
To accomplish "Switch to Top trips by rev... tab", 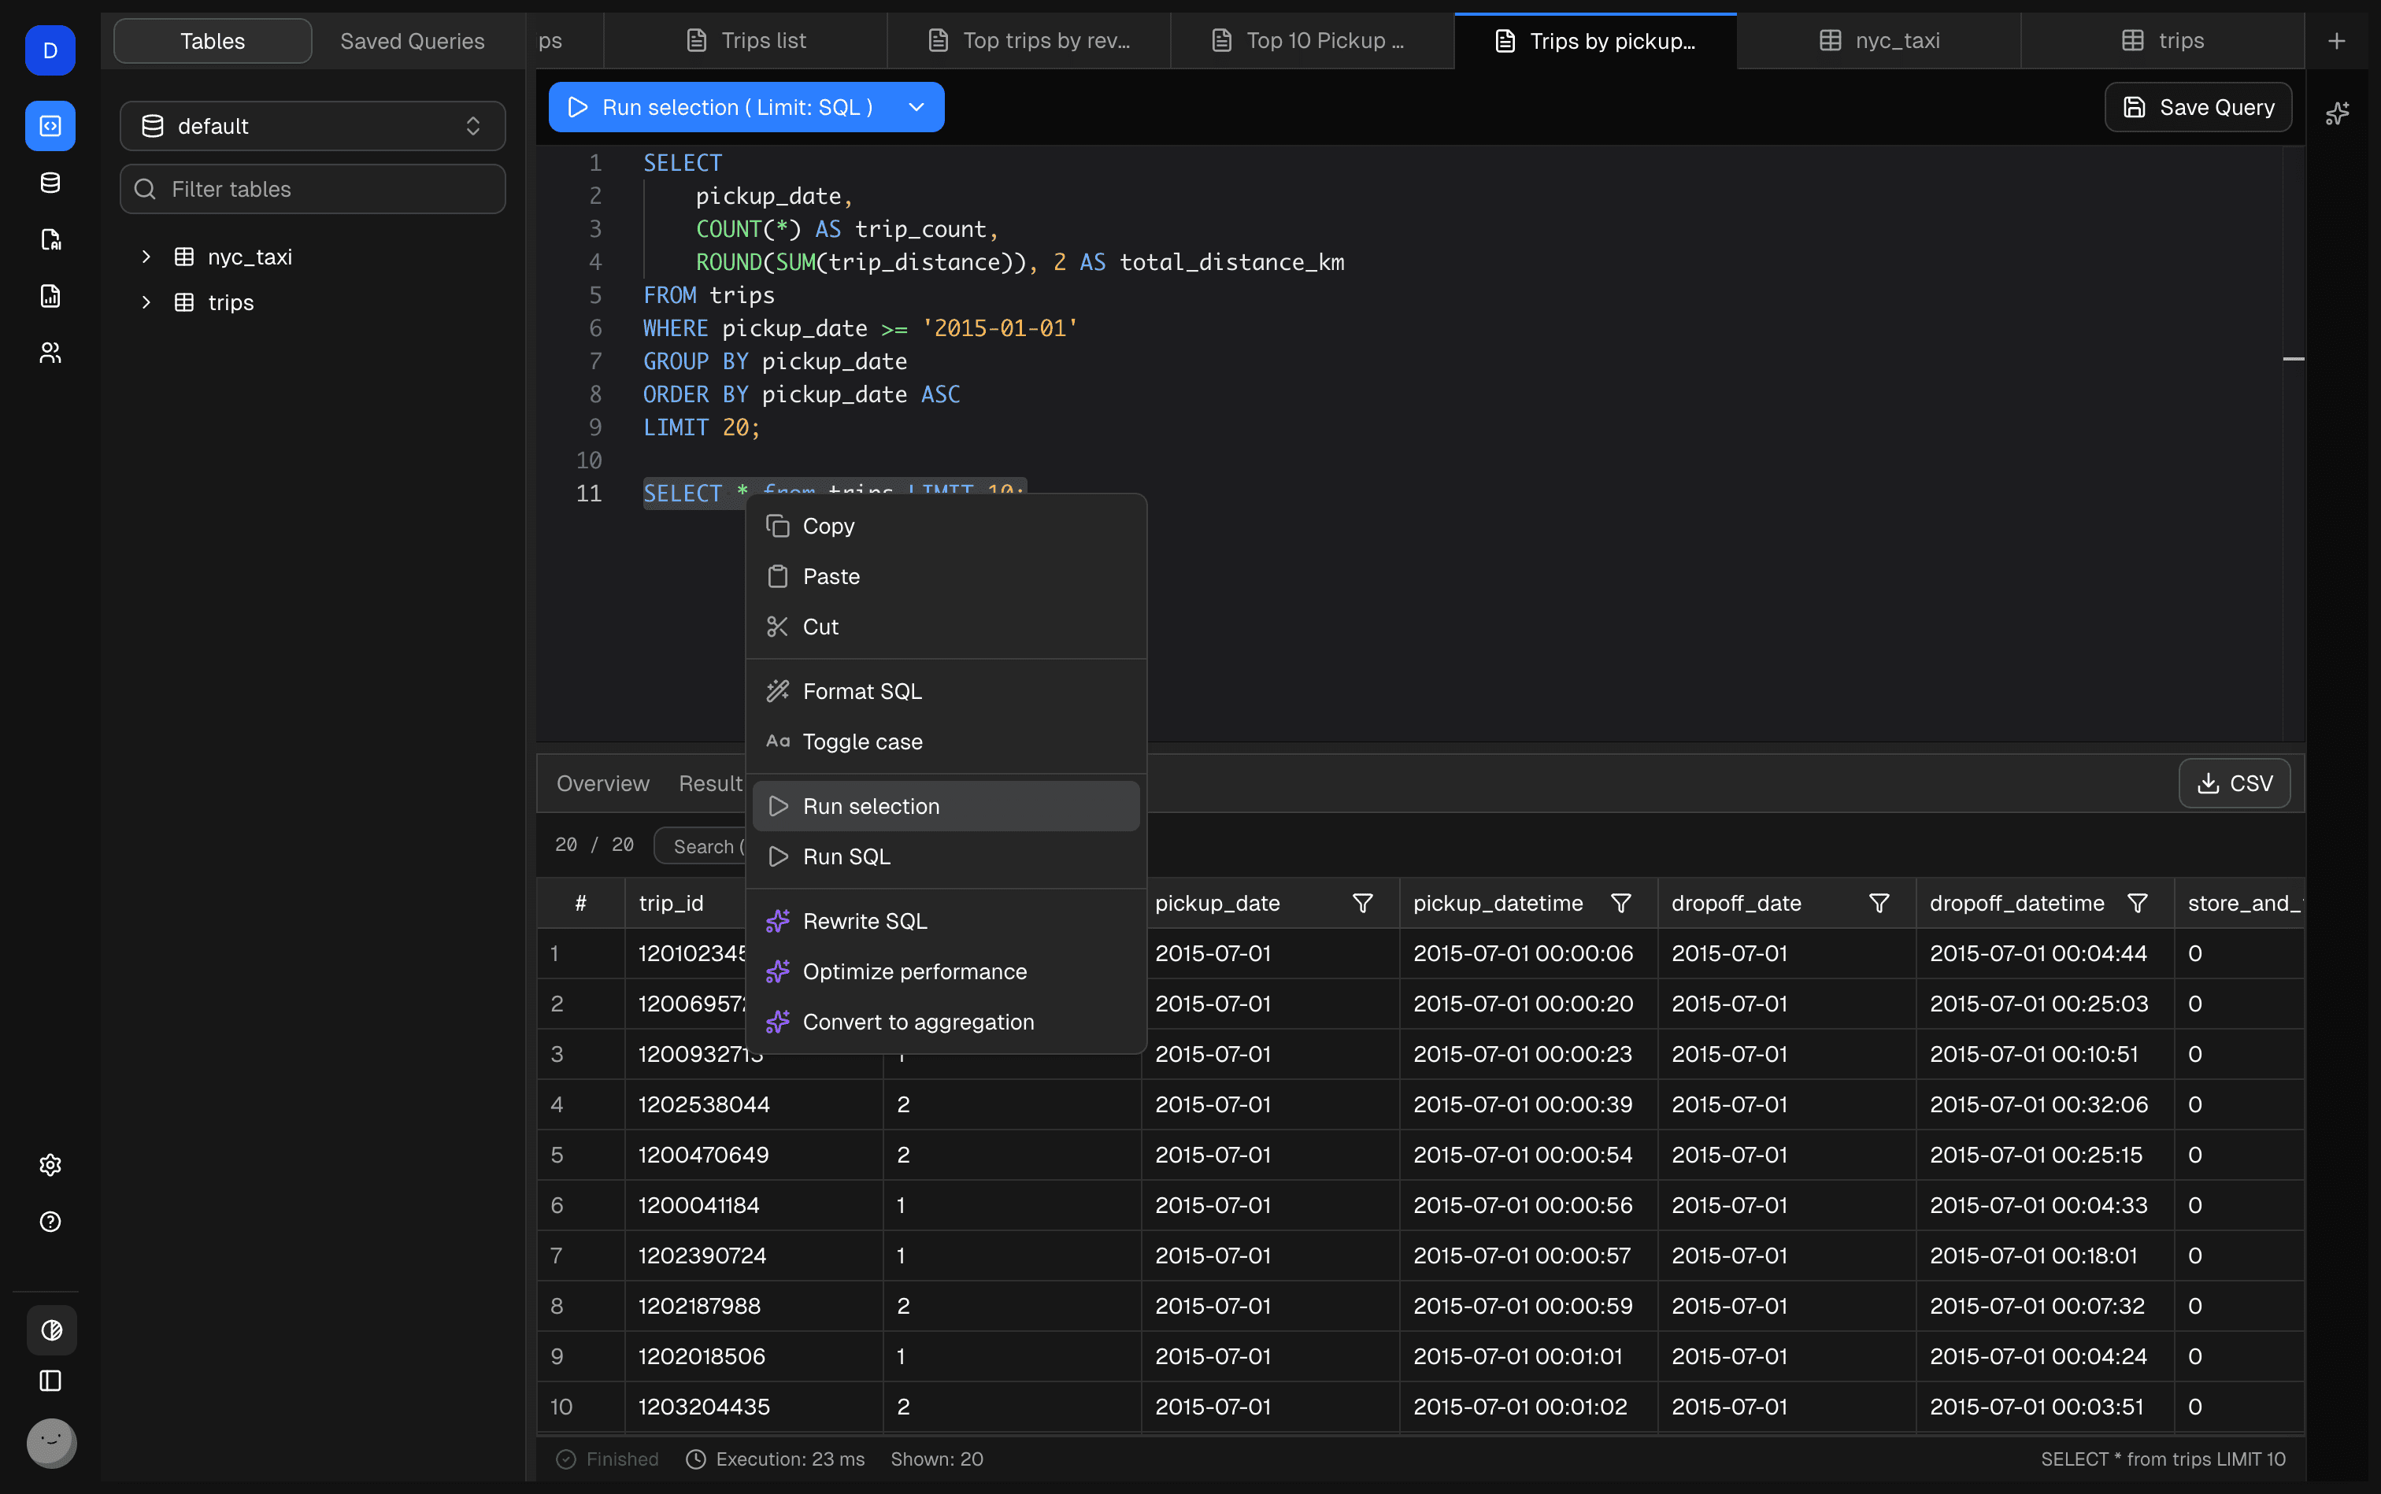I will pyautogui.click(x=1029, y=40).
